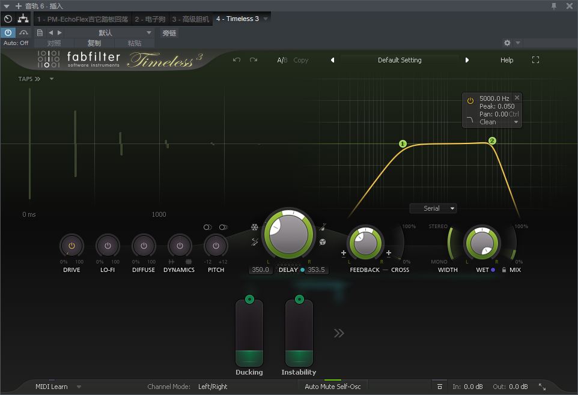
Task: Go to next preset arrow
Action: click(x=467, y=60)
